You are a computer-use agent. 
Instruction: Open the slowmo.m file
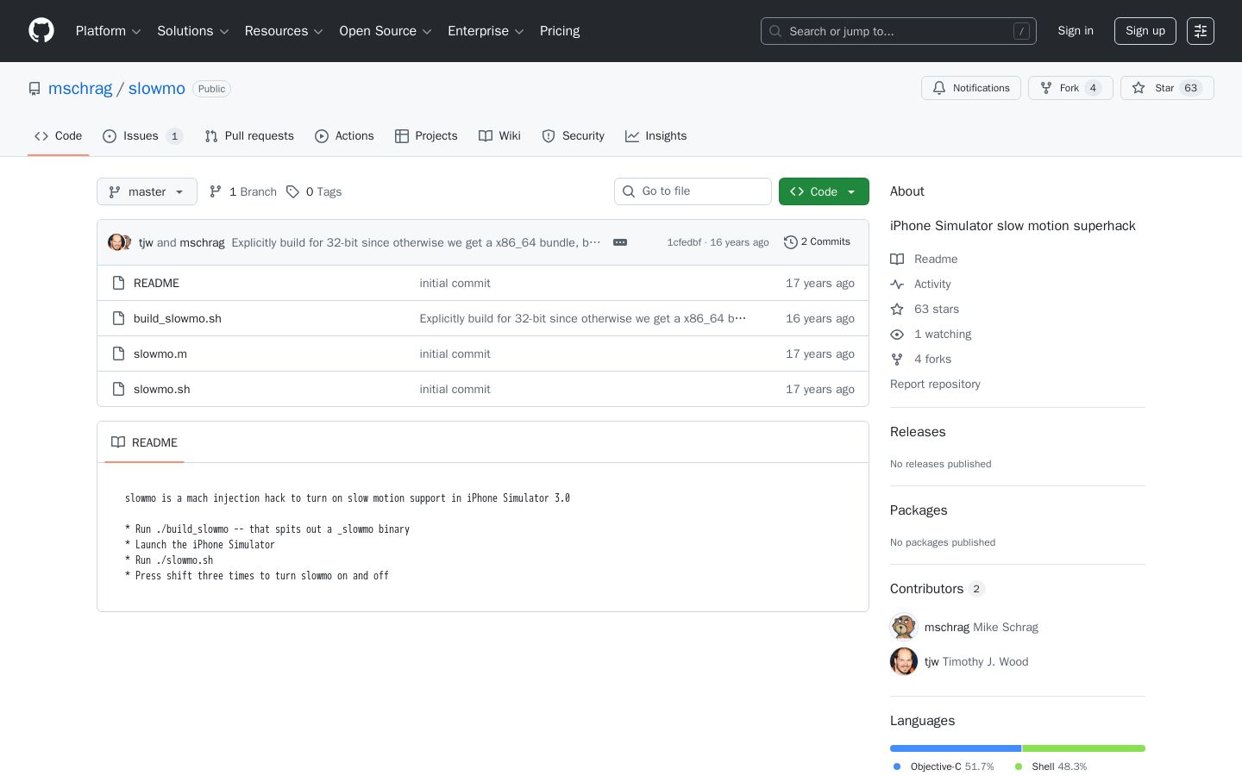coord(160,354)
